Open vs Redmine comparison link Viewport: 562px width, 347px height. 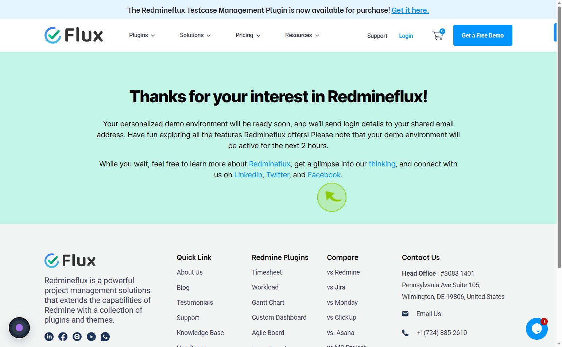point(343,272)
